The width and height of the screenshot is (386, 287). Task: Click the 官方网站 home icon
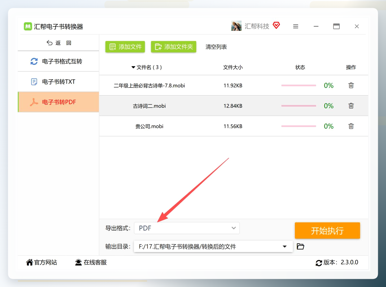click(x=29, y=262)
